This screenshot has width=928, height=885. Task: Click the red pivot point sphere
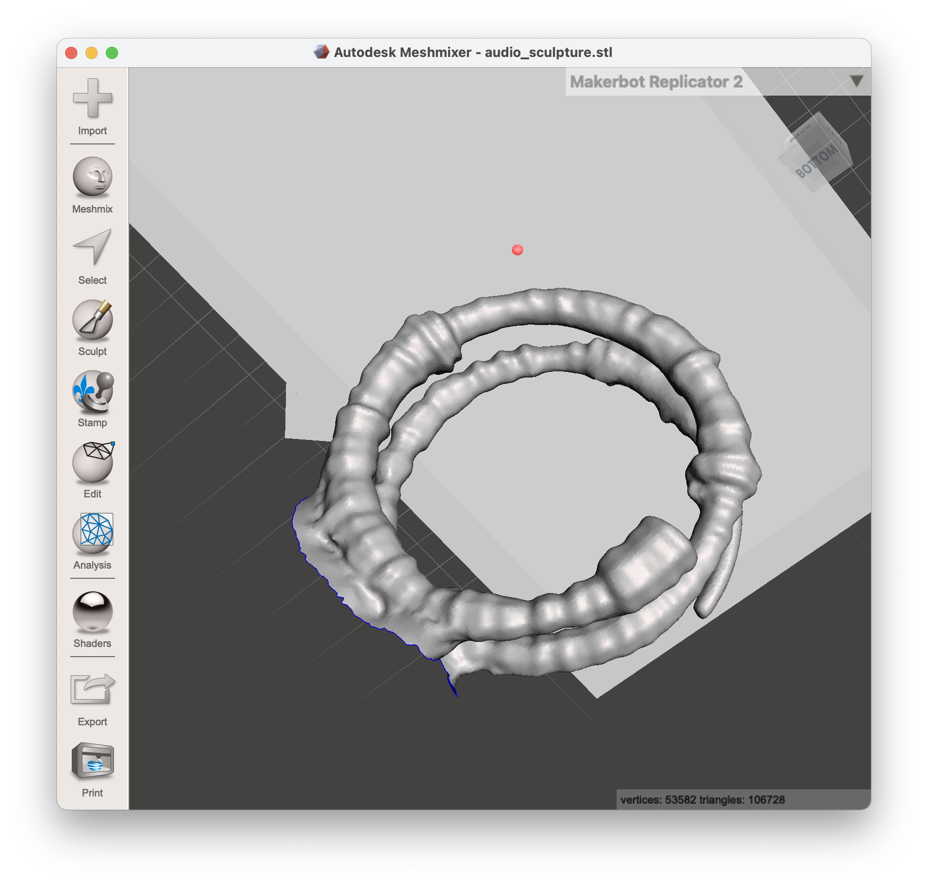pos(517,250)
